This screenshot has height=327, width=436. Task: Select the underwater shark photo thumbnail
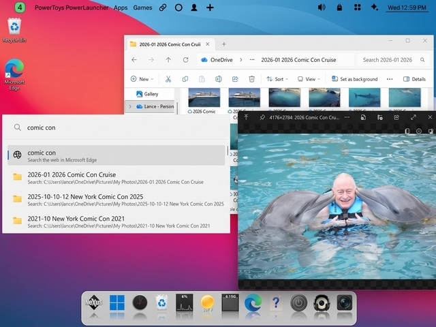pyautogui.click(x=364, y=97)
